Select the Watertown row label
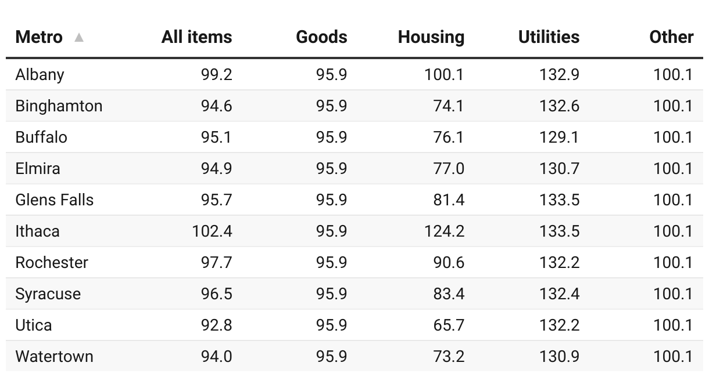Image resolution: width=709 pixels, height=377 pixels. pyautogui.click(x=55, y=357)
